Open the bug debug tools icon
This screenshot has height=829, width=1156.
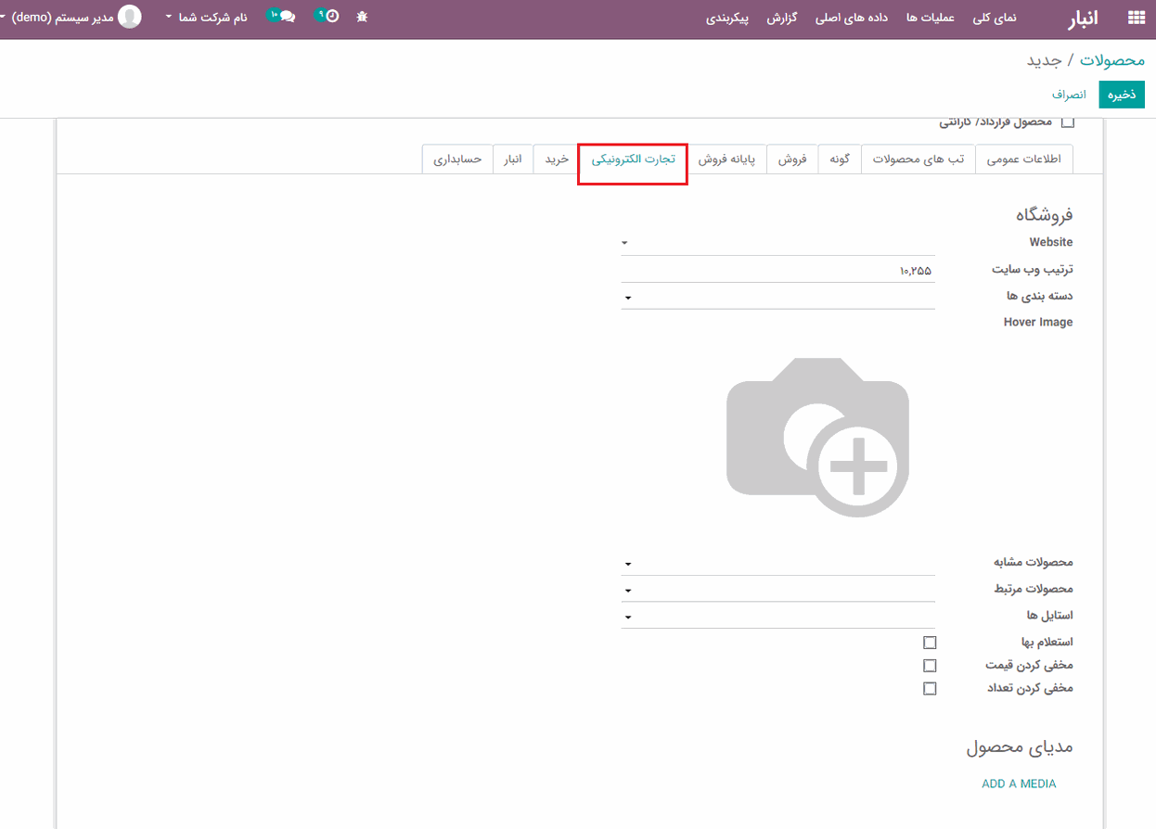[362, 17]
